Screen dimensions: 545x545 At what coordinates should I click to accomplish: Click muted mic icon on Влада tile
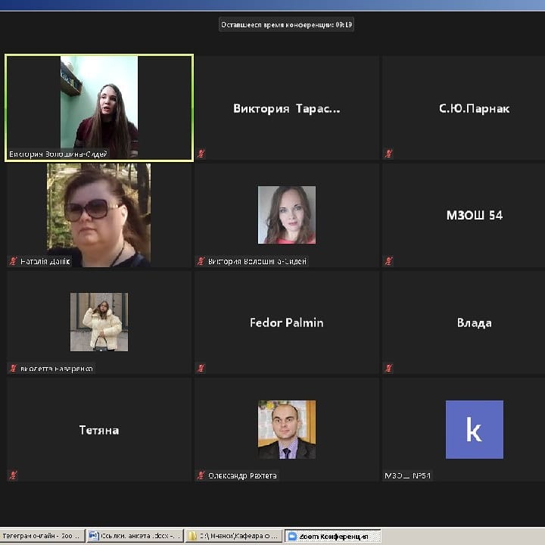coord(389,369)
